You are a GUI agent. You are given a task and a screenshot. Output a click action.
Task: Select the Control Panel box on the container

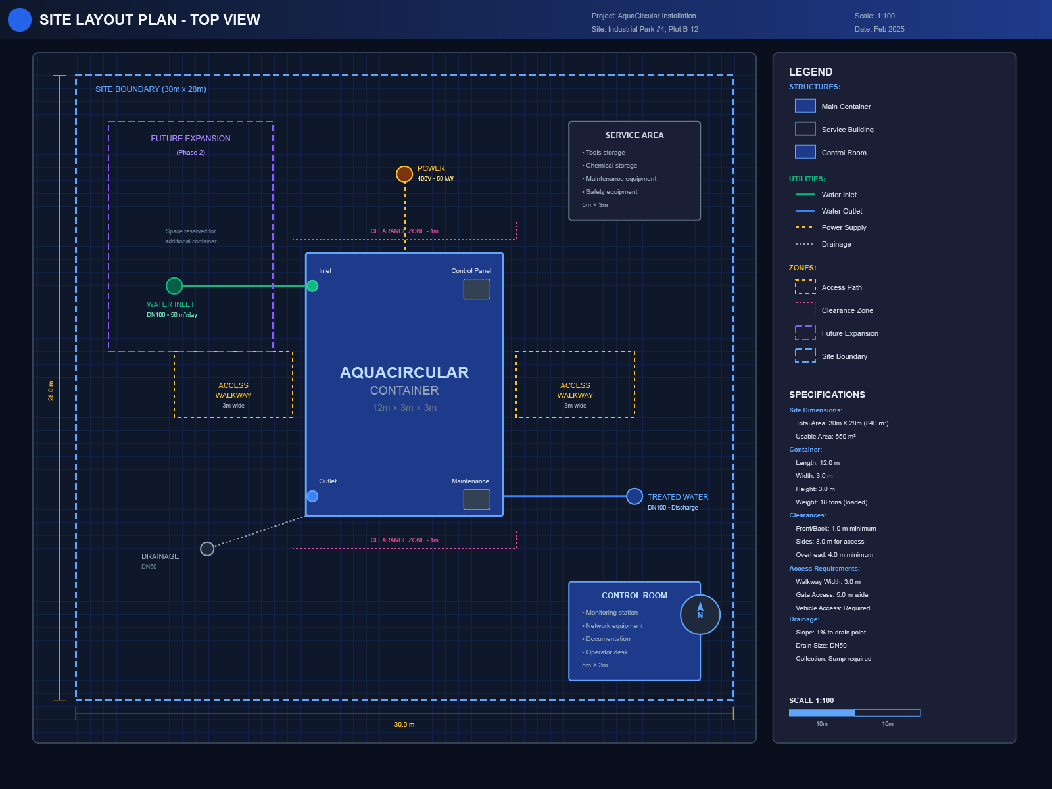[x=476, y=288]
